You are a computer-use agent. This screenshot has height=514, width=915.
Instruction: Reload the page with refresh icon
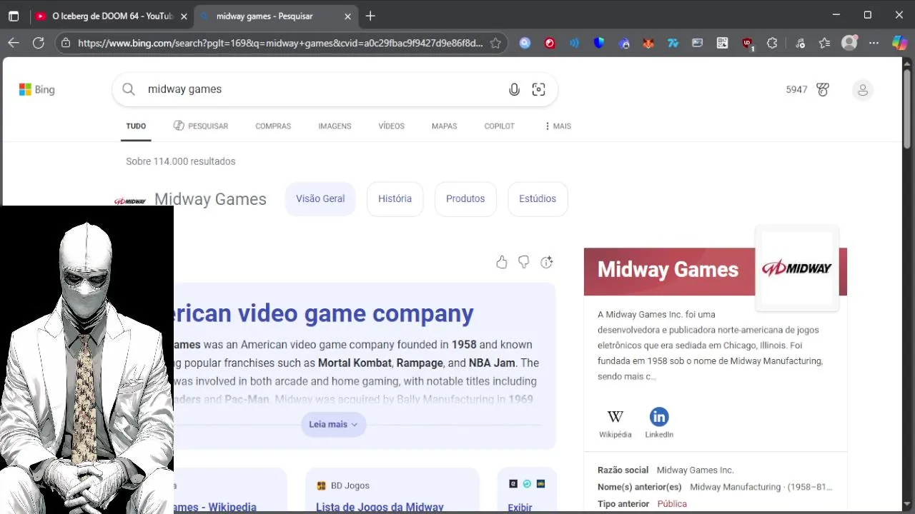point(39,43)
